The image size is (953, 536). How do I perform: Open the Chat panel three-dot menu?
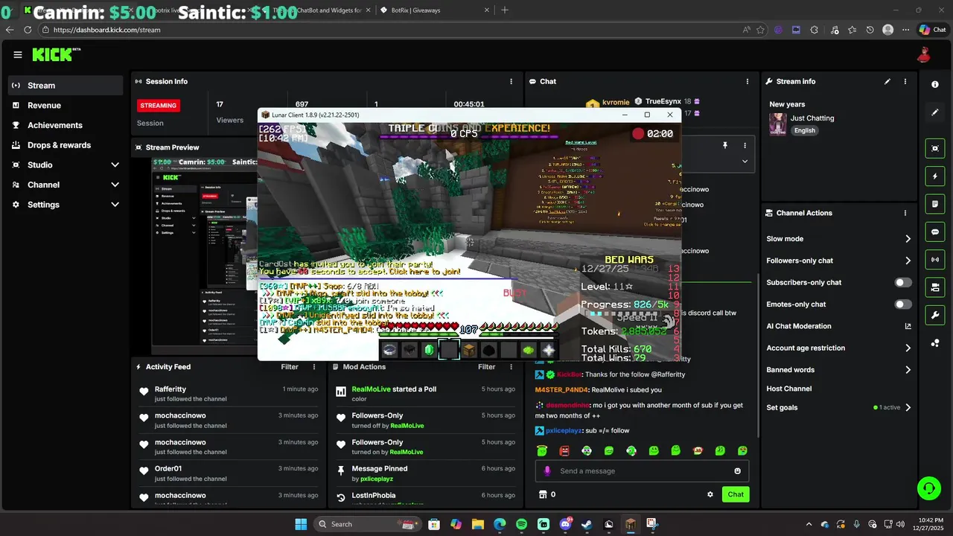coord(747,81)
